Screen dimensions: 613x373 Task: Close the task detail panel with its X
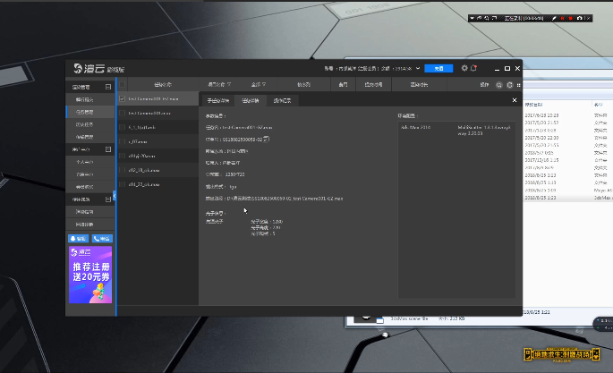coord(515,100)
